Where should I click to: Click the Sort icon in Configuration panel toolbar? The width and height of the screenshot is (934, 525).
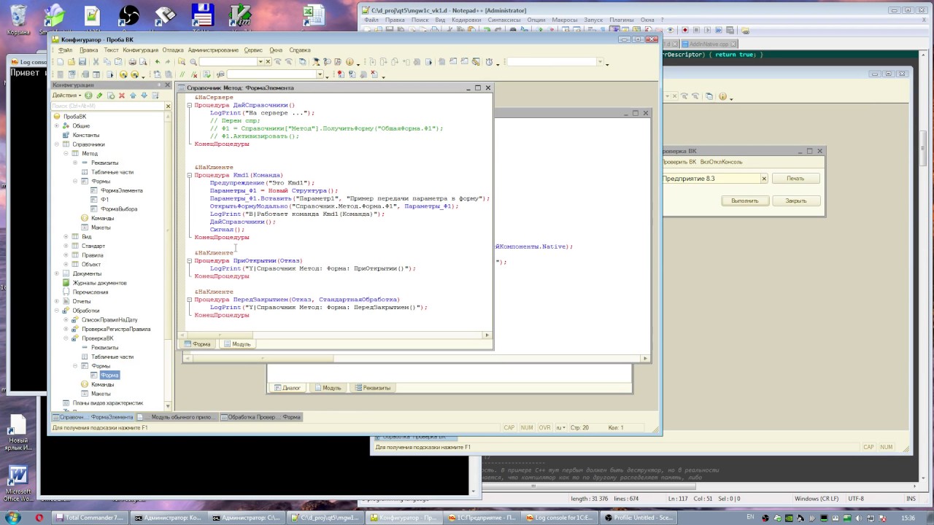(155, 96)
